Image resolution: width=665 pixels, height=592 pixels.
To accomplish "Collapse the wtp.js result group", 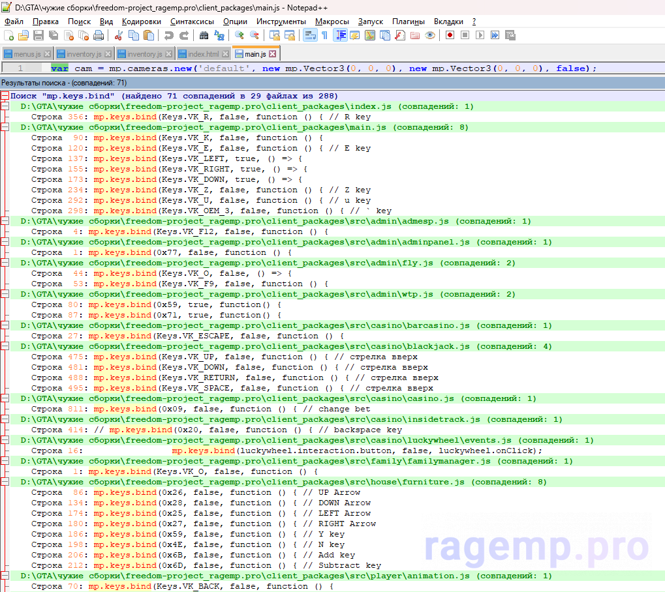I will 5,294.
